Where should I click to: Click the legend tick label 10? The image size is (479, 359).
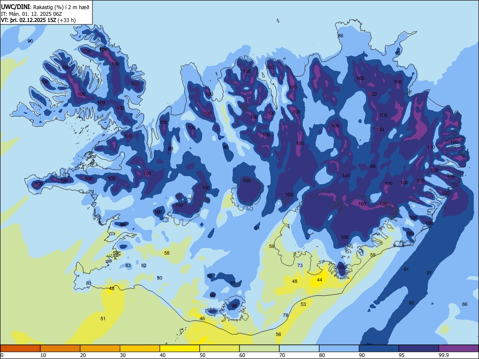(43, 355)
